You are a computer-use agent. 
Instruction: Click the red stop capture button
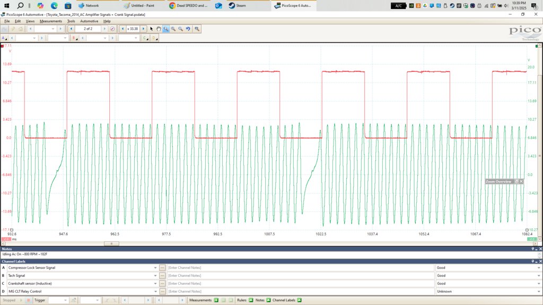tap(29, 300)
